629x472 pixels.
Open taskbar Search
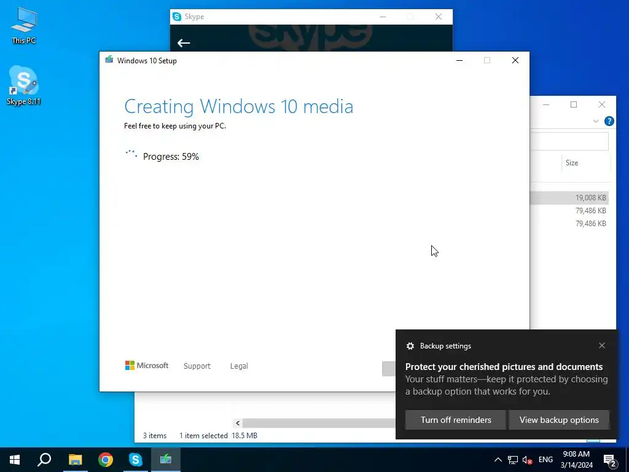coord(44,460)
